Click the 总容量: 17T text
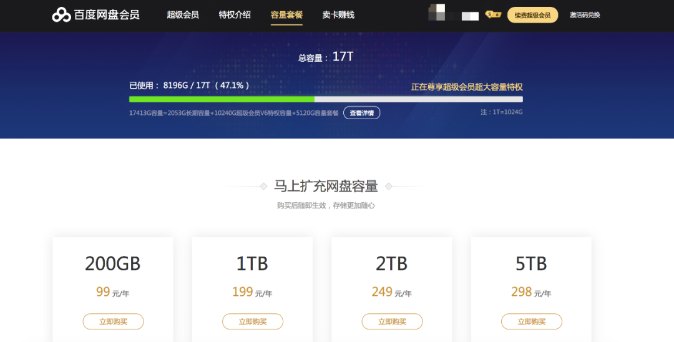The image size is (674, 342). [x=326, y=57]
